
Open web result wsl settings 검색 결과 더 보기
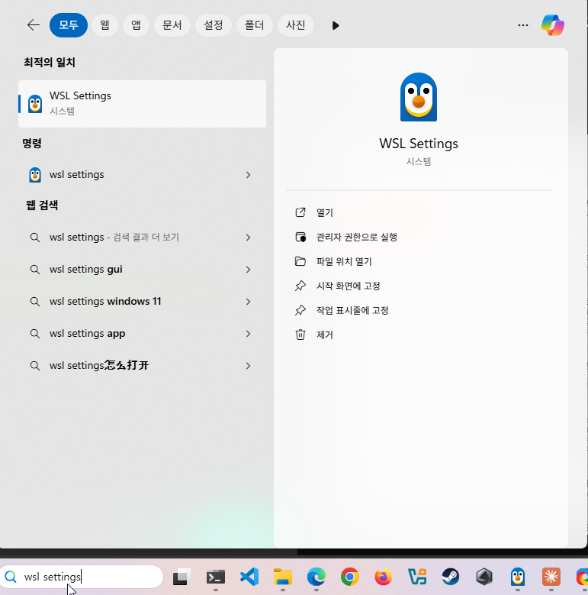tap(142, 238)
